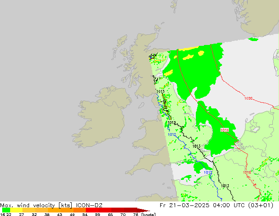The width and height of the screenshot is (279, 216).
Task: Click the 'ICON-D2' model name text
Action: pos(89,205)
